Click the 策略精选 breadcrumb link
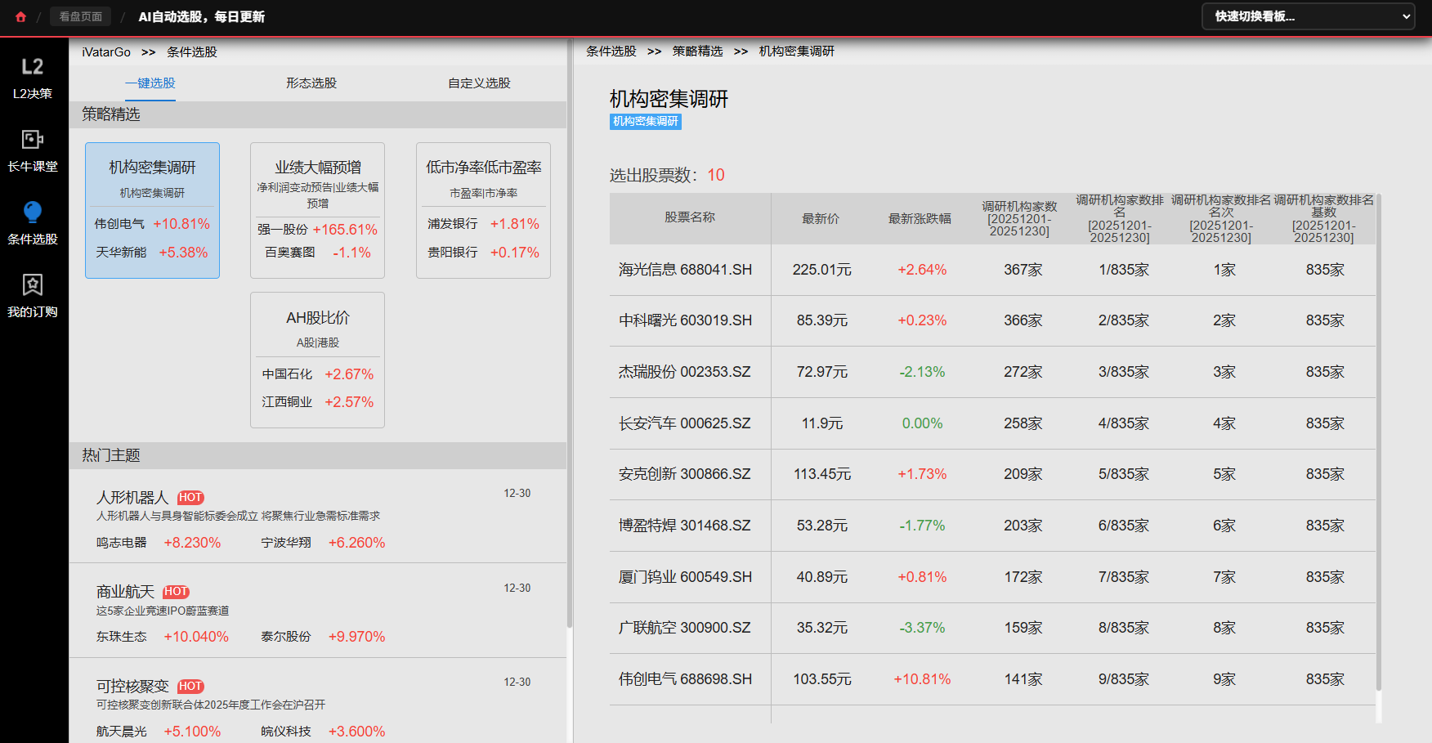The image size is (1432, 743). point(697,51)
